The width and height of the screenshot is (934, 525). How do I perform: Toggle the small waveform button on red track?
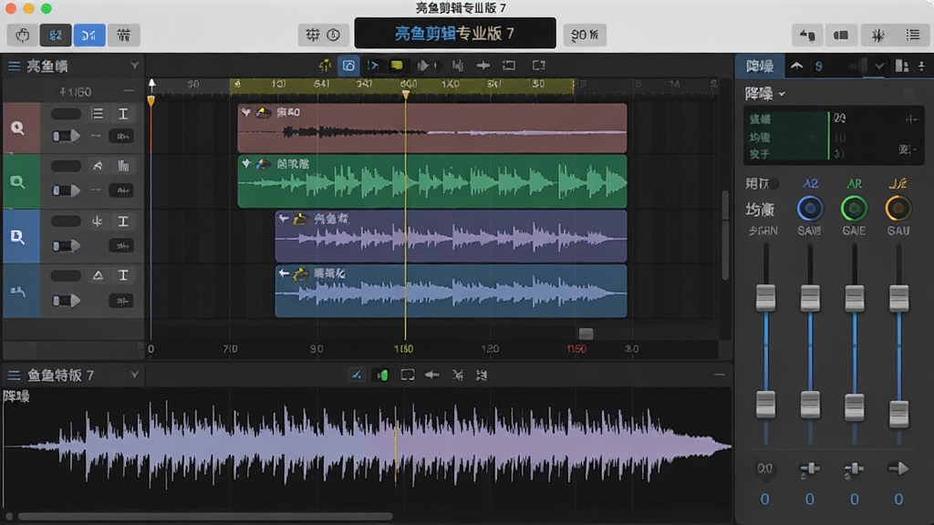click(121, 137)
